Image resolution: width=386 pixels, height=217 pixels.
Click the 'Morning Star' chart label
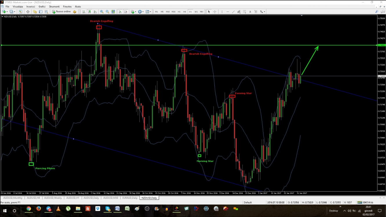[x=205, y=161]
